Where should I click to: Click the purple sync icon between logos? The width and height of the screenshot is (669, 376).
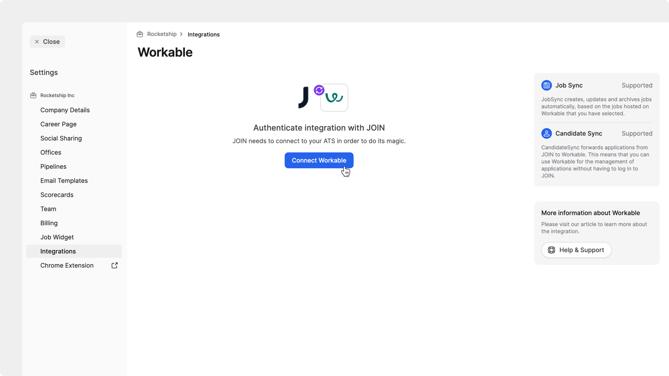click(x=319, y=90)
